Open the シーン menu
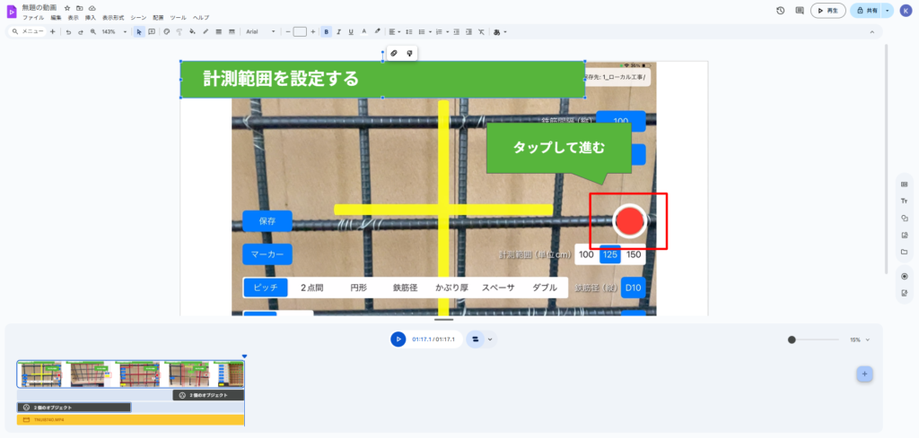 tap(138, 17)
